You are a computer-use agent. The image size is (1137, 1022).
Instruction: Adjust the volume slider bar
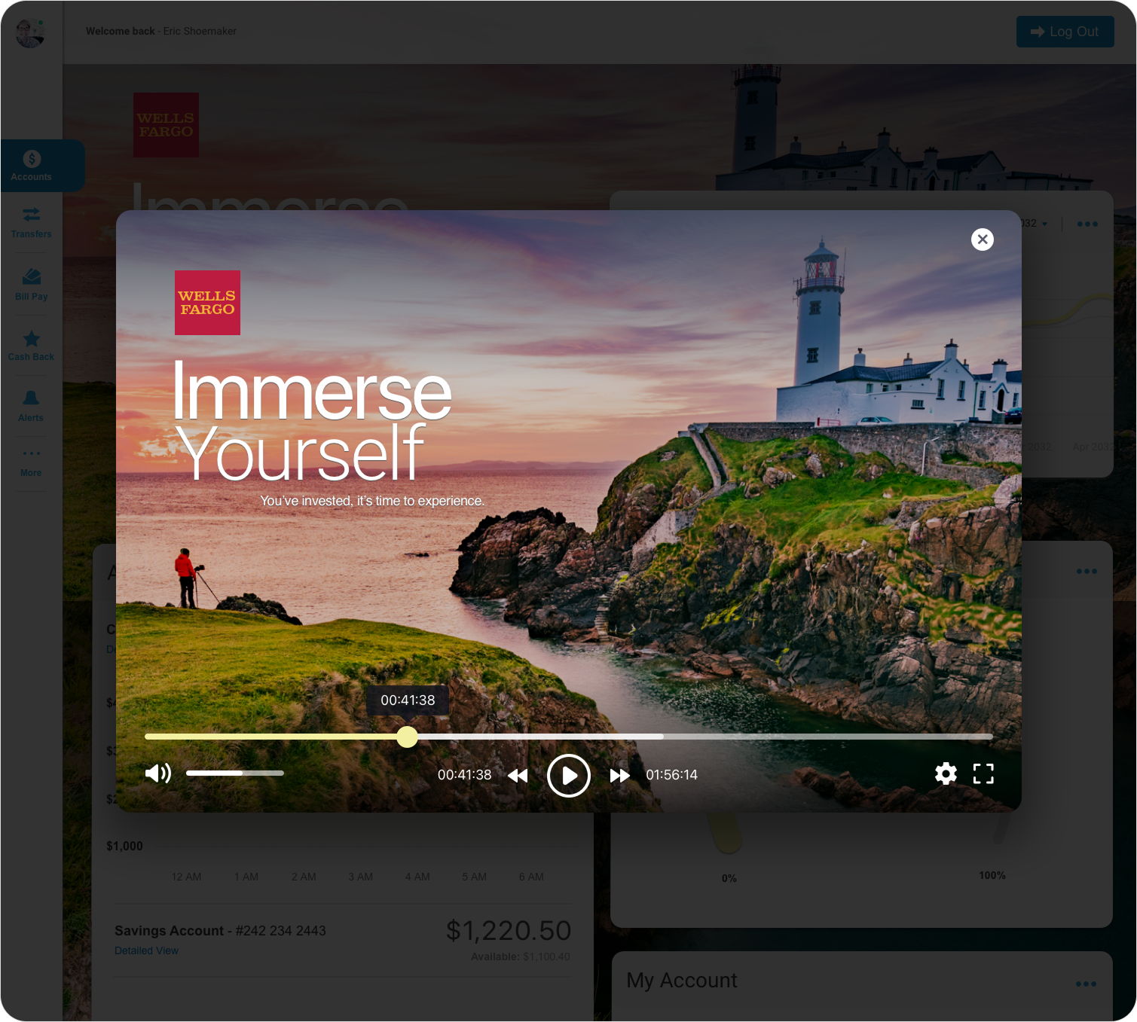pyautogui.click(x=235, y=773)
